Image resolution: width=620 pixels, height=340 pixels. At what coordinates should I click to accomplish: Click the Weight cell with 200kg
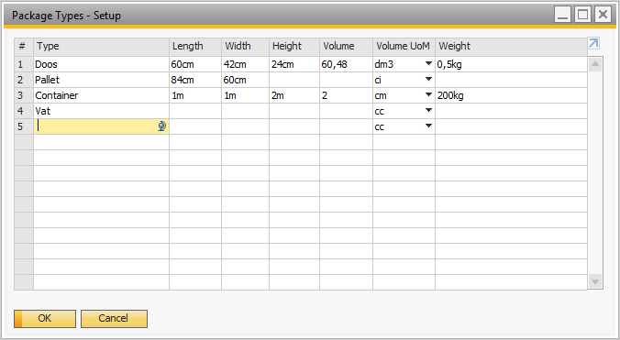click(511, 95)
